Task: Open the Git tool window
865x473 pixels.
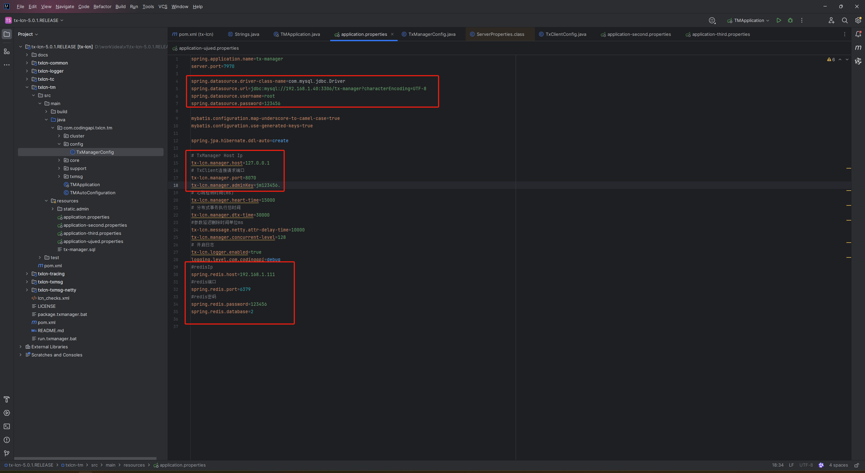Action: (7, 453)
